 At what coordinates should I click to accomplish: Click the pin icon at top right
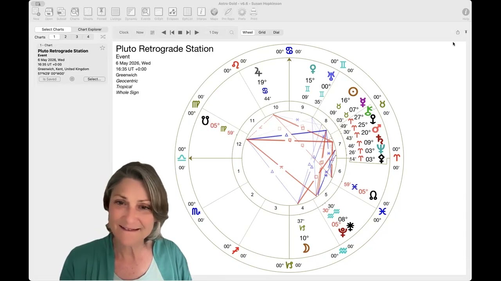pos(466,32)
